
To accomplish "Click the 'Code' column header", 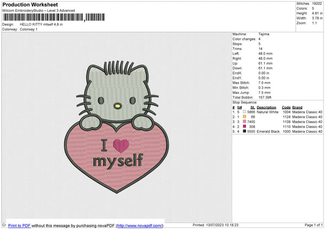I will point(286,107).
